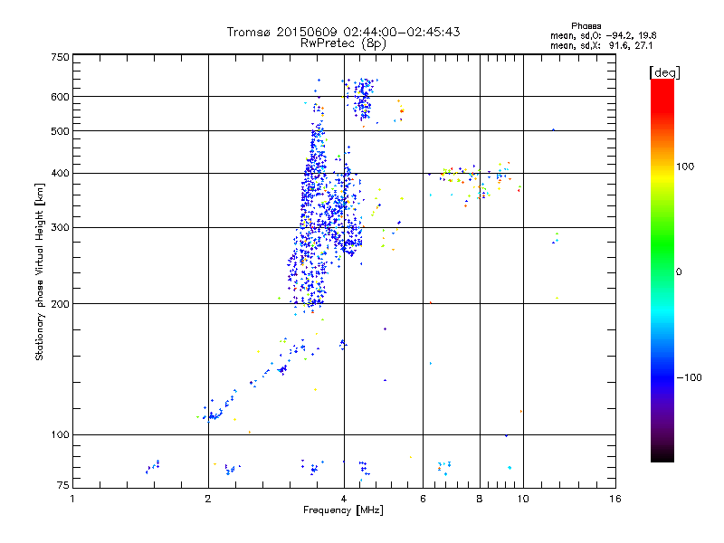Click the colorbar tick label '-100'
This screenshot has height=543, width=724.
coord(689,377)
